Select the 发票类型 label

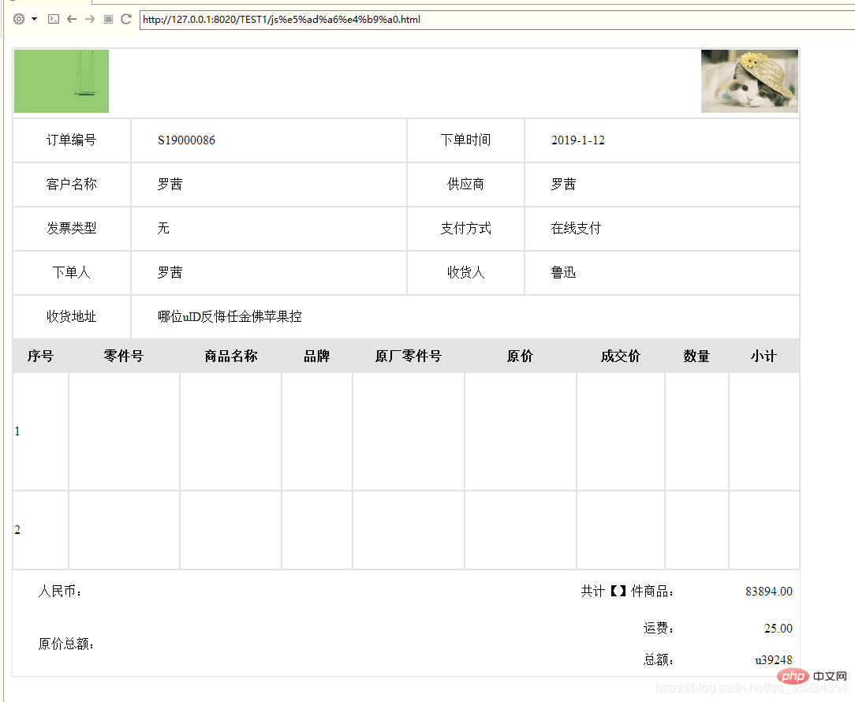72,228
